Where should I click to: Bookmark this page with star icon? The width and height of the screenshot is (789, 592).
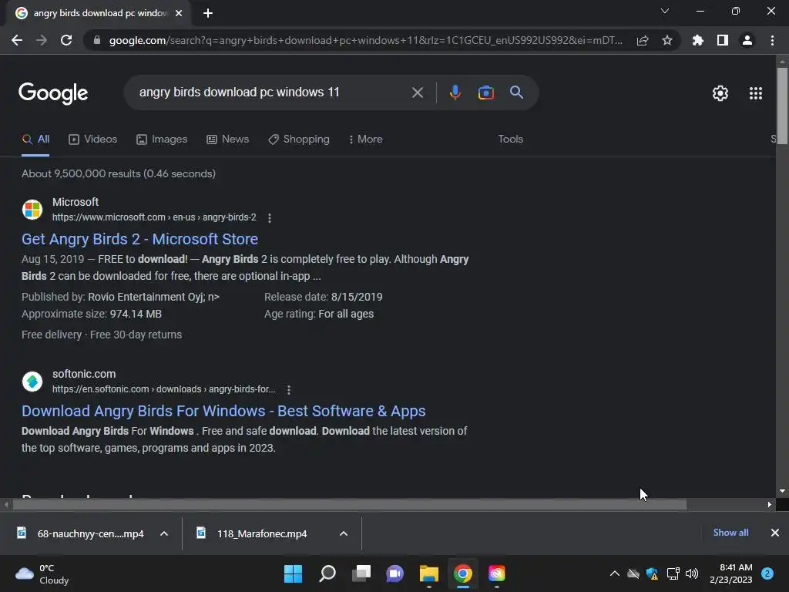pos(667,40)
